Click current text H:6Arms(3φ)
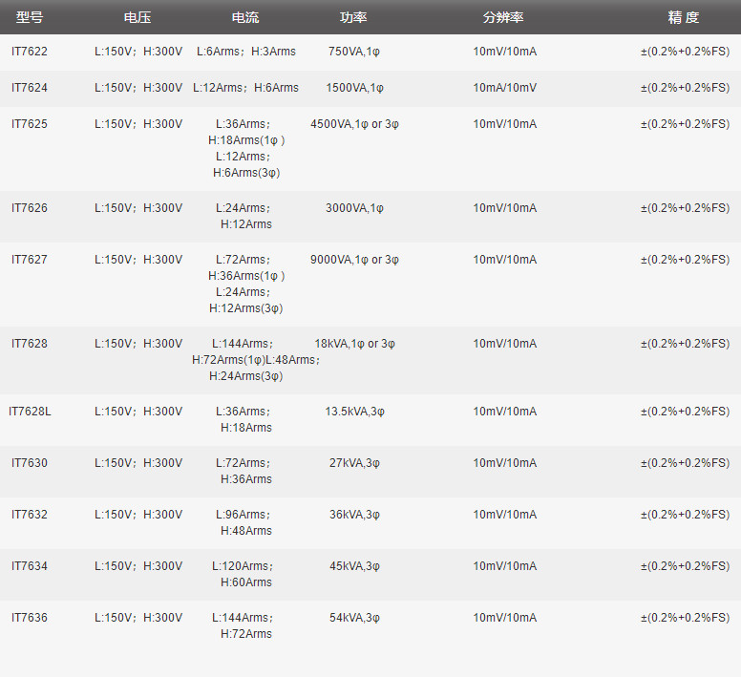Viewport: 741px width, 677px height. pos(246,173)
